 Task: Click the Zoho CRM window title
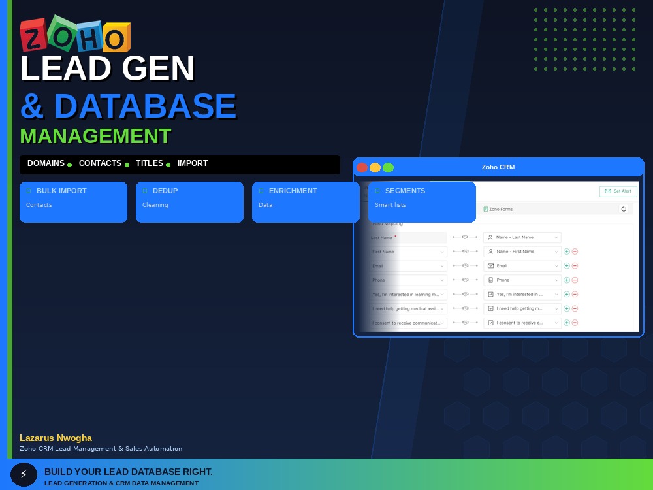click(x=498, y=167)
